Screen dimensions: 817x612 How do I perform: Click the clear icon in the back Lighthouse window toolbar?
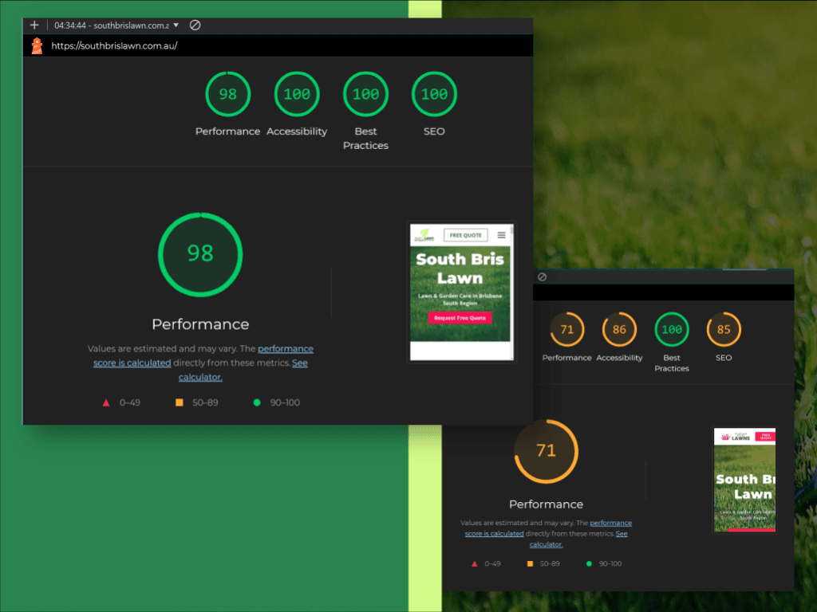[542, 277]
